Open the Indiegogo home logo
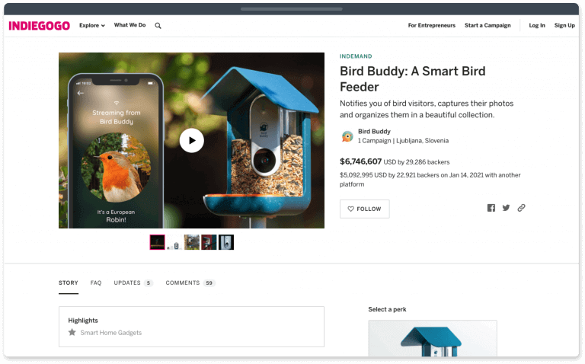 click(x=39, y=26)
